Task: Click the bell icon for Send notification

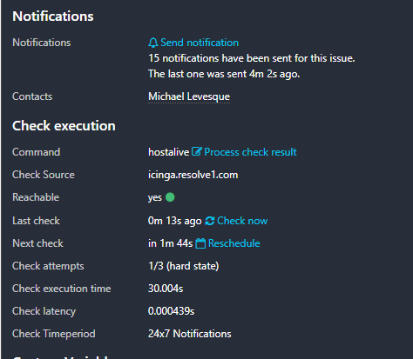Action: click(153, 43)
